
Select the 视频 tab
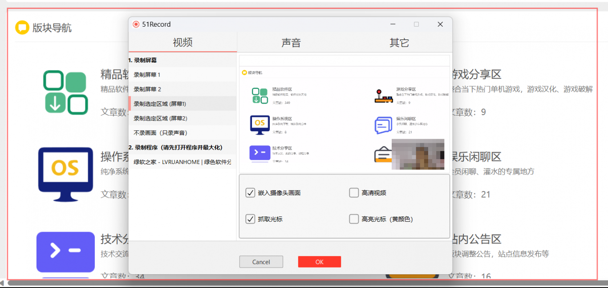pyautogui.click(x=182, y=43)
